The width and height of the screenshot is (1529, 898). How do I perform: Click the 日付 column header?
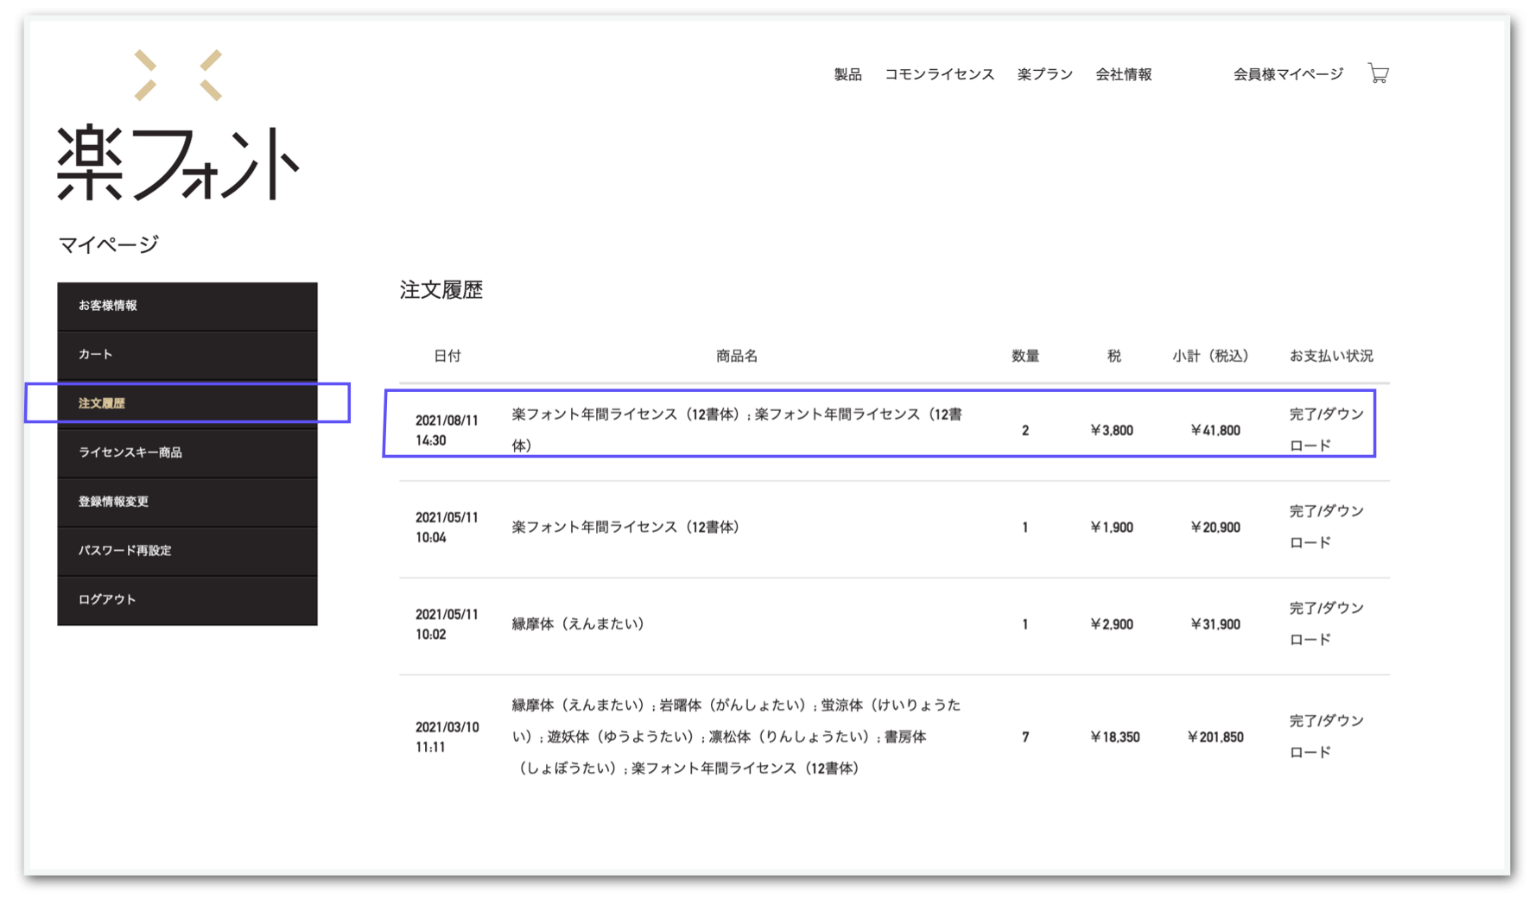coord(447,356)
